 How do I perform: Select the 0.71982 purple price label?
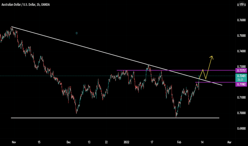241,84
